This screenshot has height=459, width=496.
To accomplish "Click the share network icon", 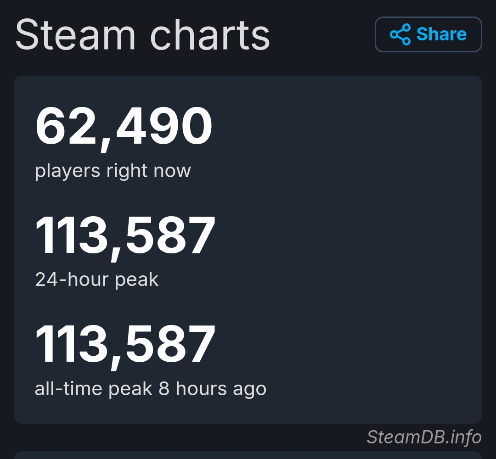I will [400, 34].
